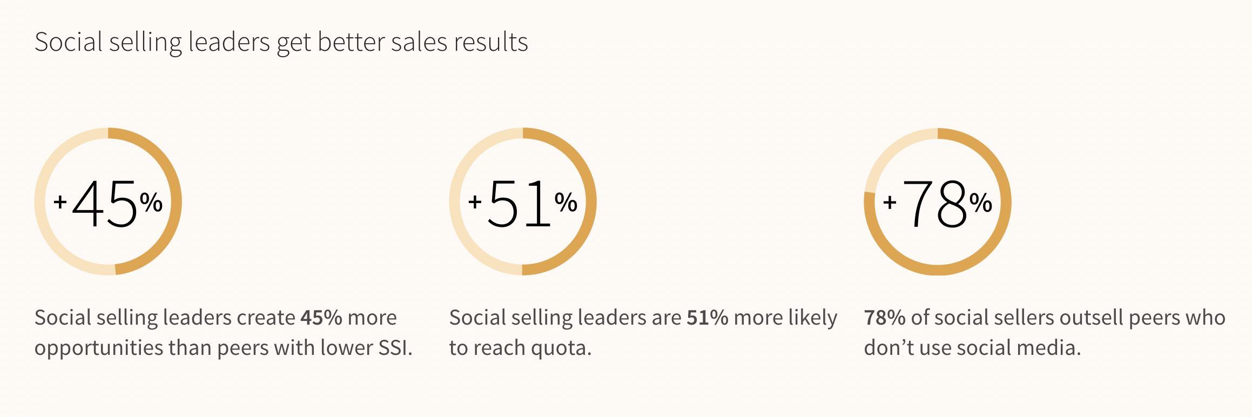Image resolution: width=1252 pixels, height=417 pixels.
Task: Click the plus sign before 45
Action: point(60,203)
